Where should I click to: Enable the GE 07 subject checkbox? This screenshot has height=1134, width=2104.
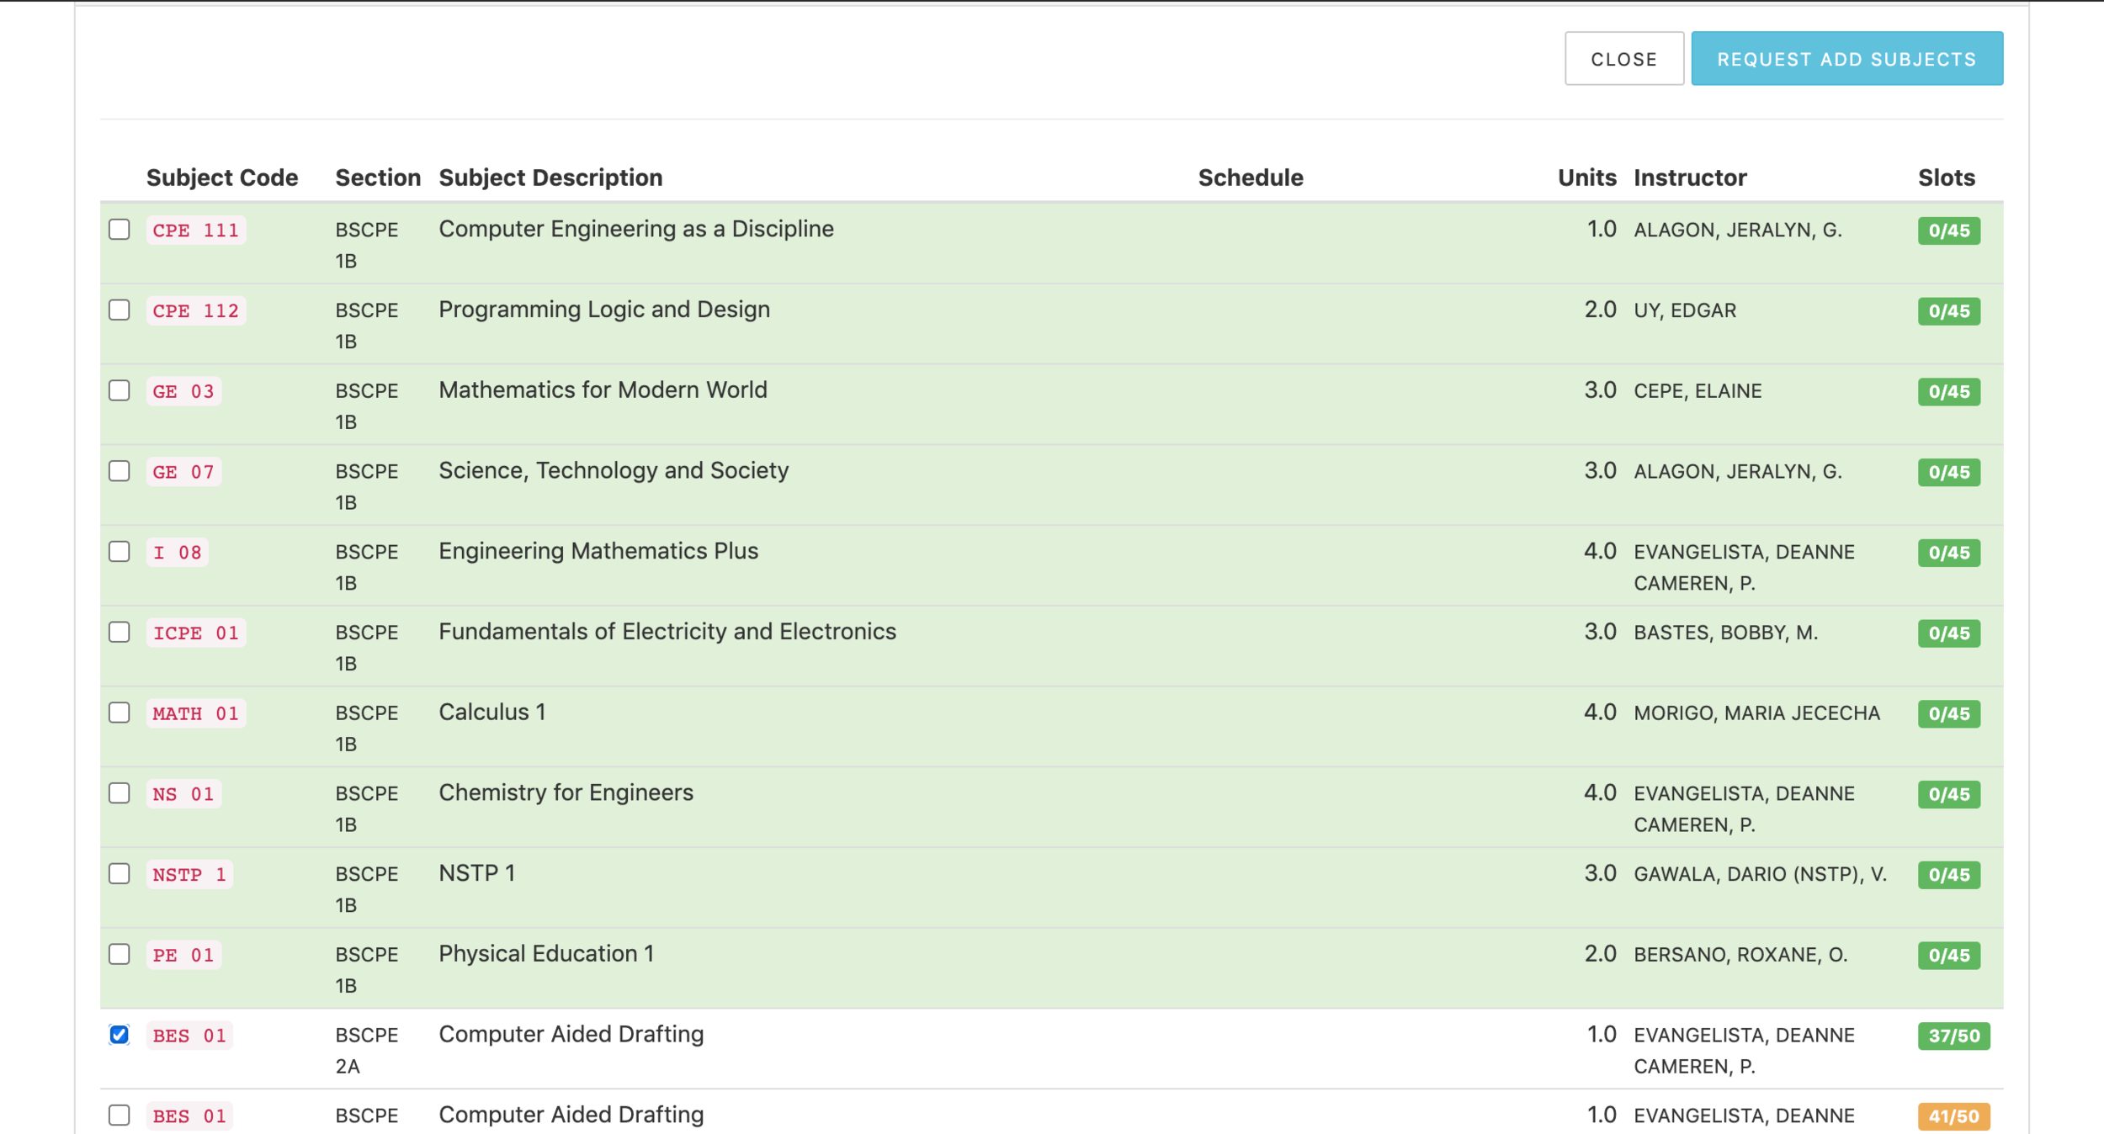(120, 471)
